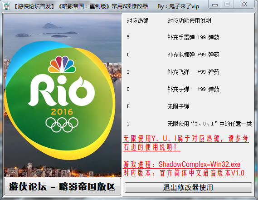258x200 pixels.
Task: Click the 无限子弹 description text
Action: click(x=178, y=106)
